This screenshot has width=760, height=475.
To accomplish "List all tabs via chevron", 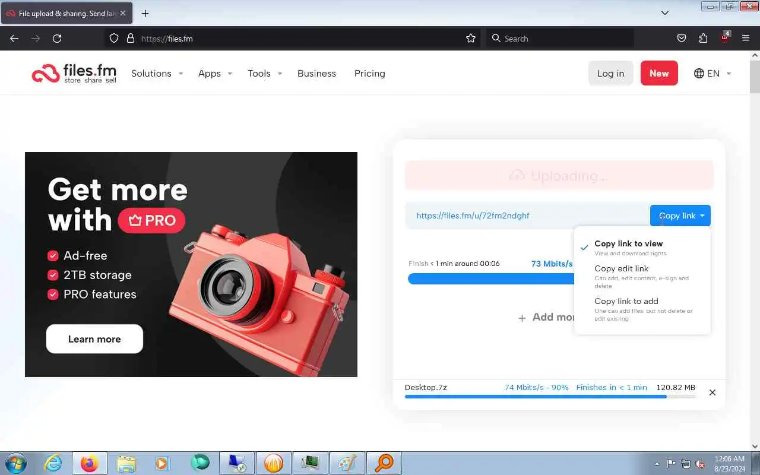I will pyautogui.click(x=665, y=12).
